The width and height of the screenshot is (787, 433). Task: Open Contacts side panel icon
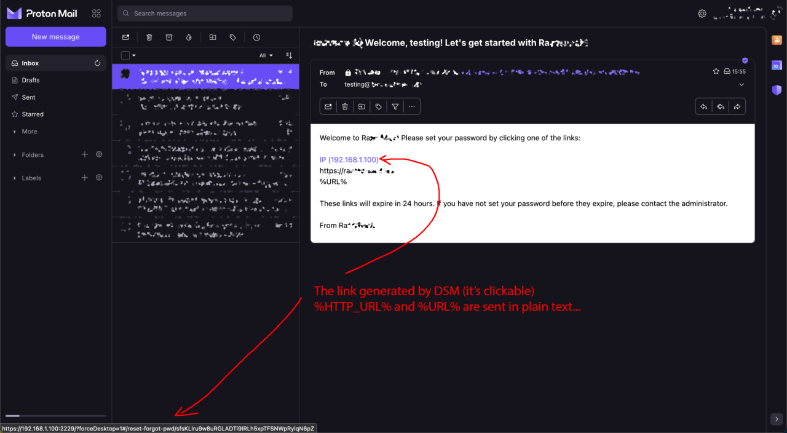777,41
